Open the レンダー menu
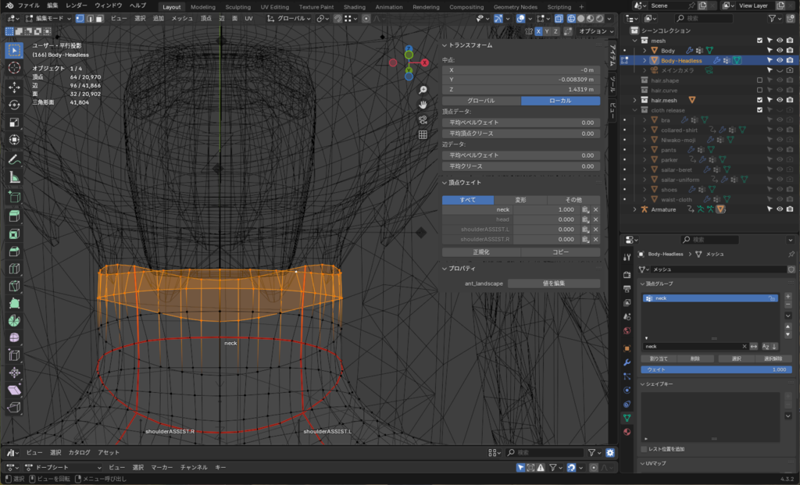Image resolution: width=800 pixels, height=485 pixels. click(x=77, y=5)
